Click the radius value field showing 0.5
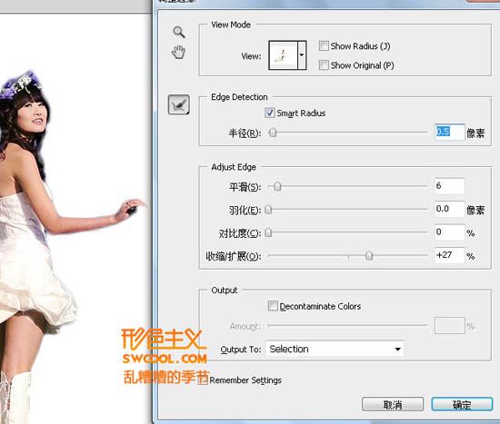 [x=450, y=132]
